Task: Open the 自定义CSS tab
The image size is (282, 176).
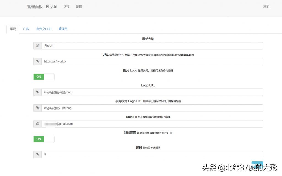Action: (x=44, y=29)
